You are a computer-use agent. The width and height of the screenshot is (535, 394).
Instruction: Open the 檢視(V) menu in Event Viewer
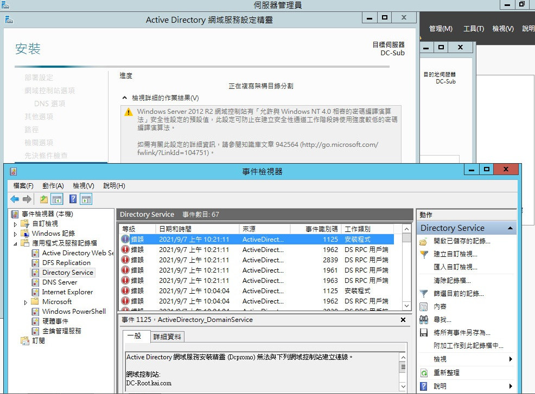[x=83, y=186]
